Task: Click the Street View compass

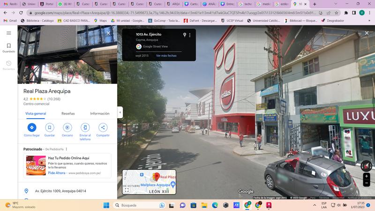Action: pyautogui.click(x=366, y=166)
